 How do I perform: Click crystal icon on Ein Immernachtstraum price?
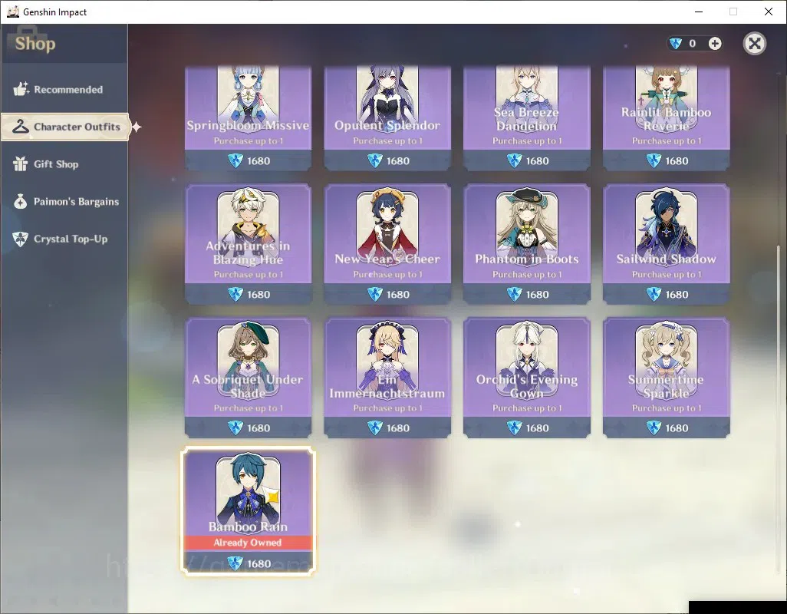point(375,427)
